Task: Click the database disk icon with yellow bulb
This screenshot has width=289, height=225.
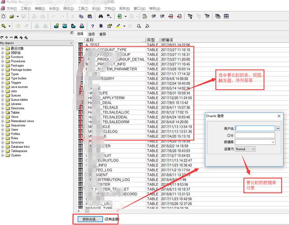Action: pyautogui.click(x=56, y=26)
